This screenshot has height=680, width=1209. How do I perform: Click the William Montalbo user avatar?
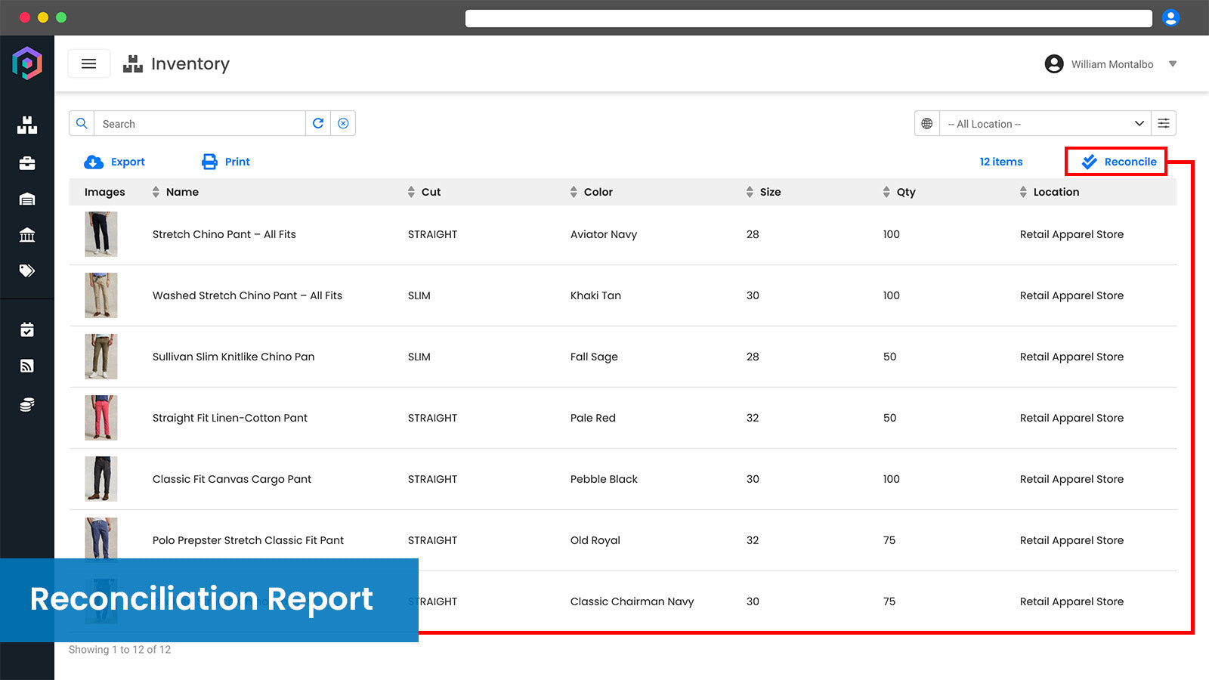(1054, 64)
